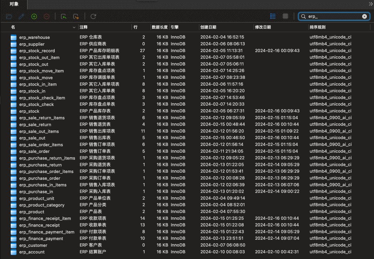Create a new table via the green plus icon
The height and width of the screenshot is (259, 374).
click(34, 16)
